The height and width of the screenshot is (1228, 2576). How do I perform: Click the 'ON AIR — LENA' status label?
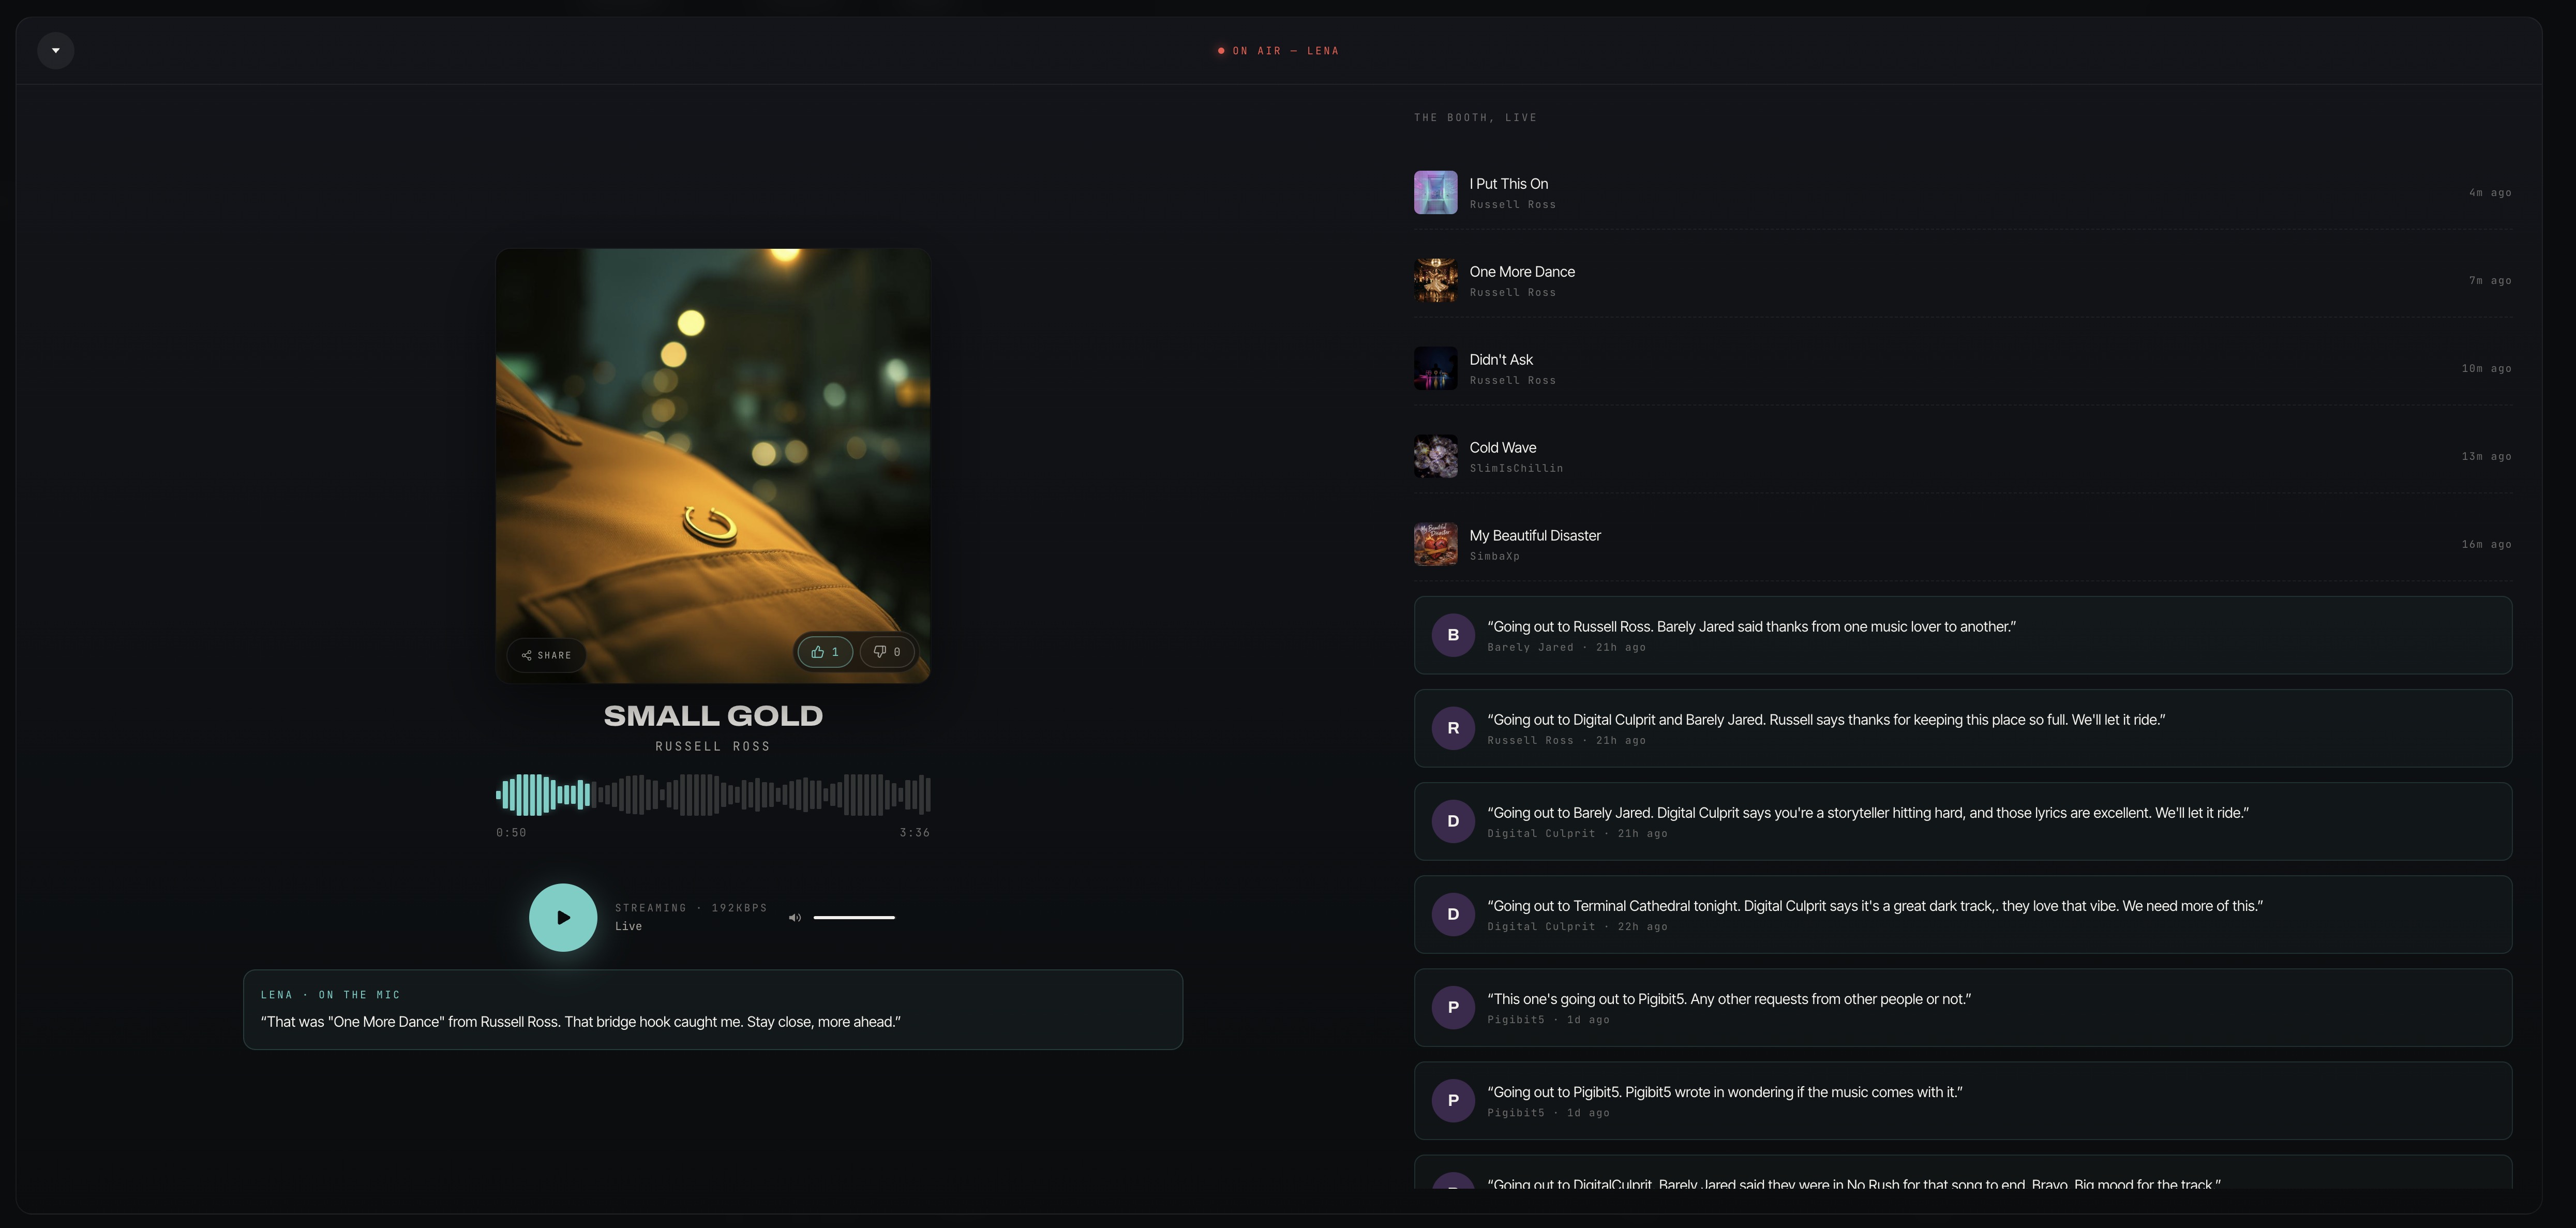(1278, 51)
